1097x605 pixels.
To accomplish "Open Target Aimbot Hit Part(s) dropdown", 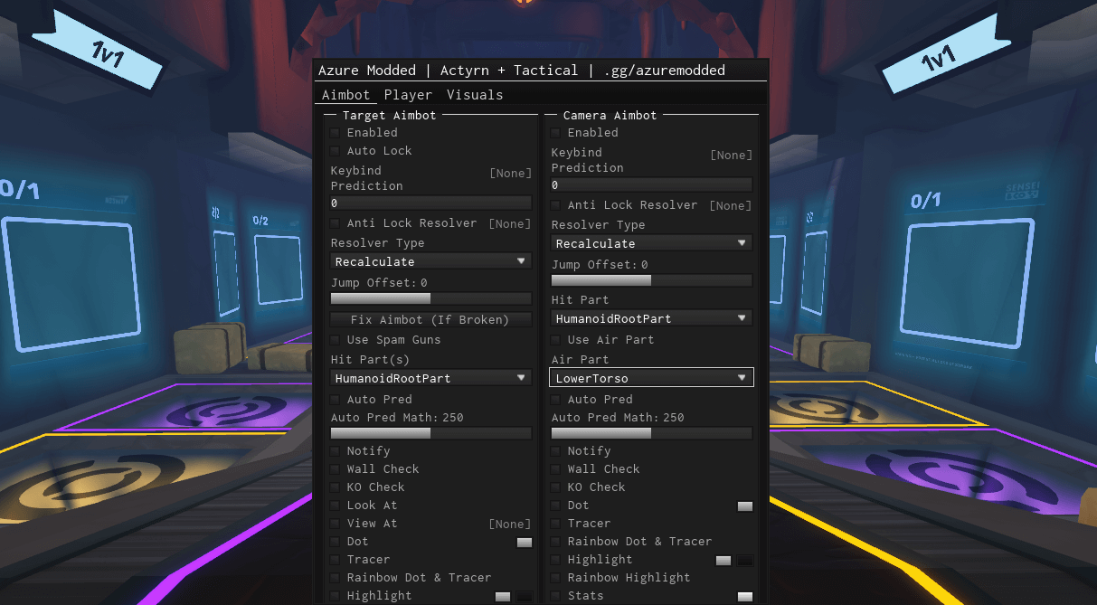I will coord(430,378).
